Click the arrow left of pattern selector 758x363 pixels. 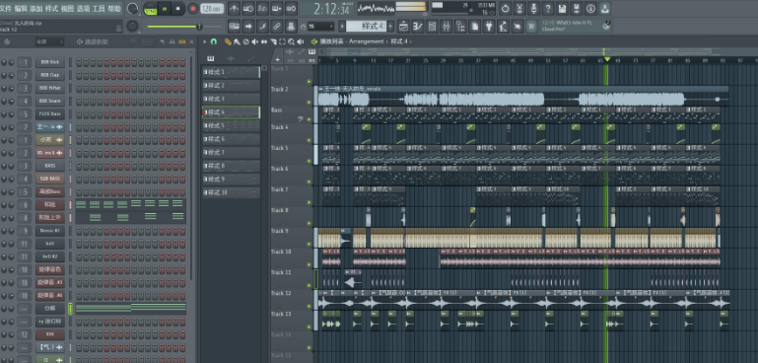342,26
